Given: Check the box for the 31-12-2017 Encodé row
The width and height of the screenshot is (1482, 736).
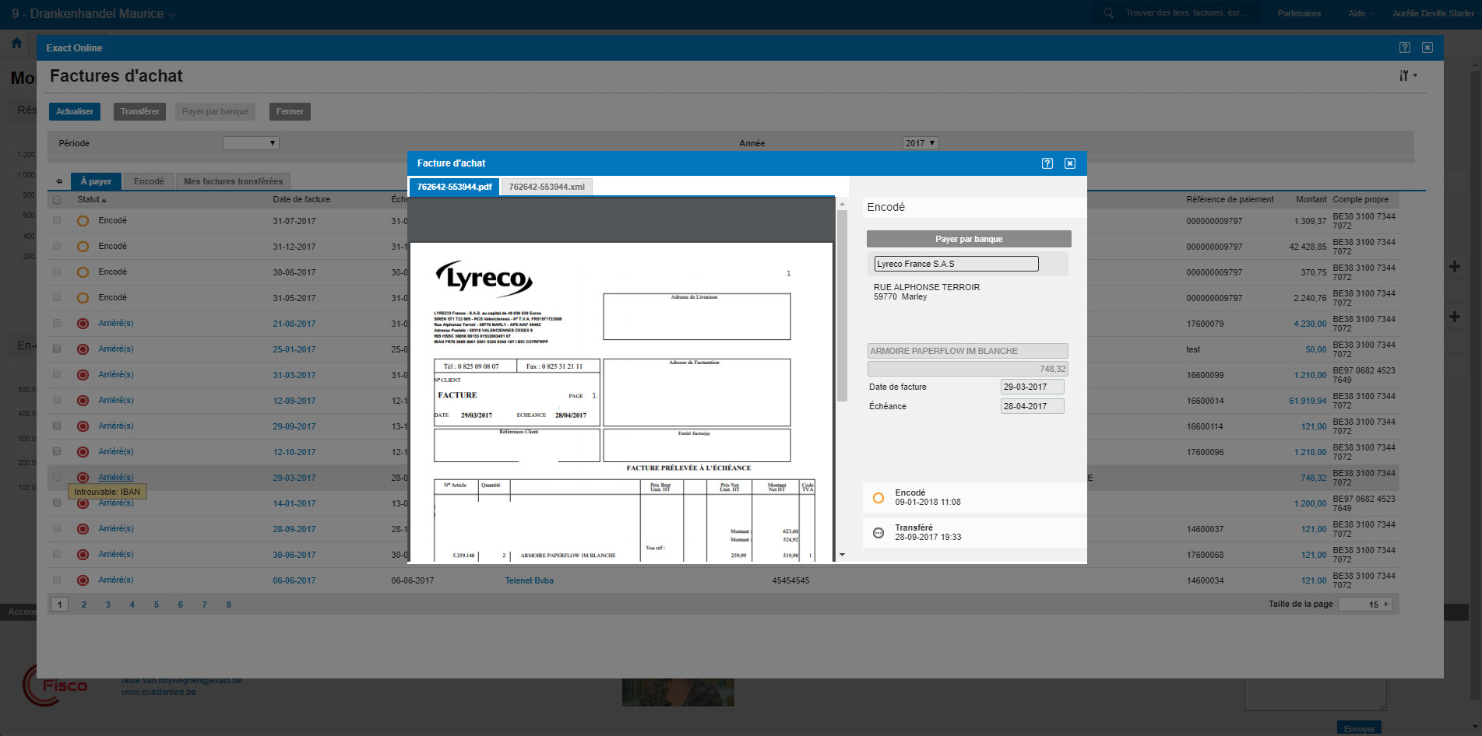Looking at the screenshot, I should point(57,246).
